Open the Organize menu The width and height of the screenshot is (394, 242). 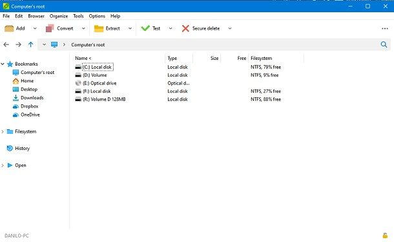[59, 16]
